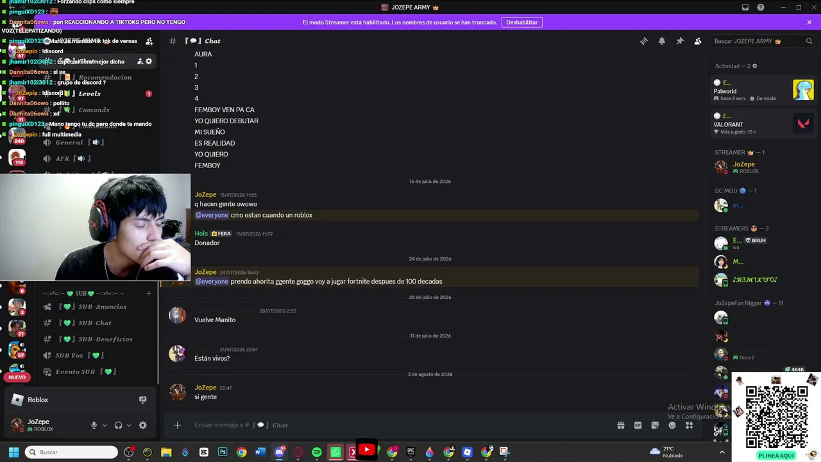Viewport: 821px width, 462px height.
Task: Open the attachment plus button in message box
Action: (178, 425)
